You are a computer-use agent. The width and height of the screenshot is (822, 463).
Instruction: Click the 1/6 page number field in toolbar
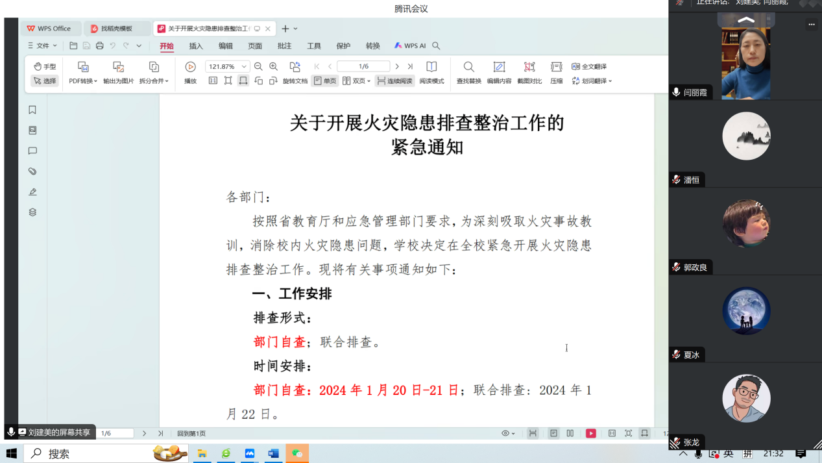[x=363, y=66]
